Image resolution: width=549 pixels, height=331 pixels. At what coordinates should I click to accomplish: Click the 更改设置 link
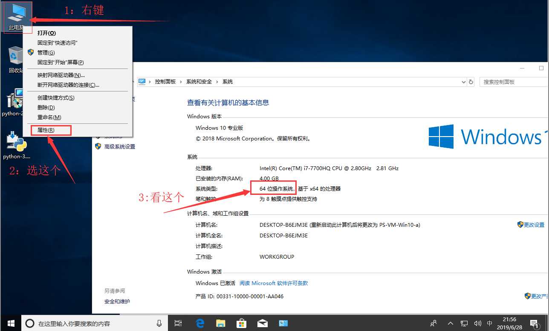tap(534, 225)
